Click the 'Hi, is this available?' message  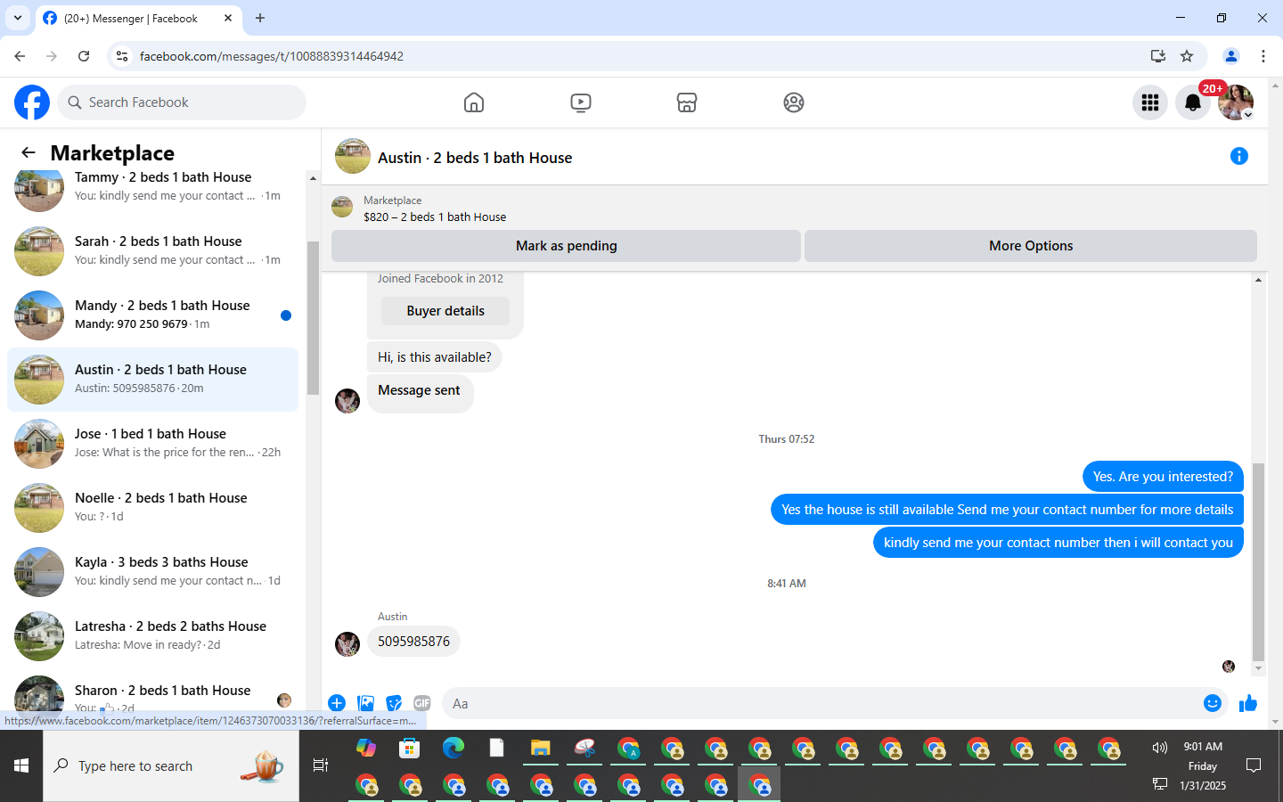pyautogui.click(x=435, y=357)
